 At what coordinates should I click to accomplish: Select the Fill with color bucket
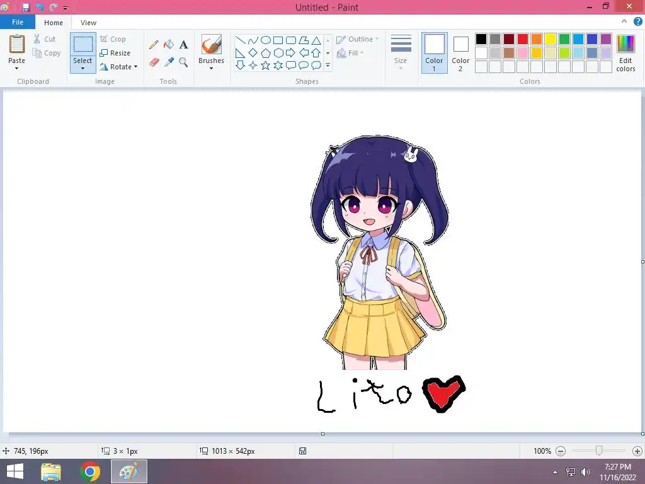click(x=169, y=45)
